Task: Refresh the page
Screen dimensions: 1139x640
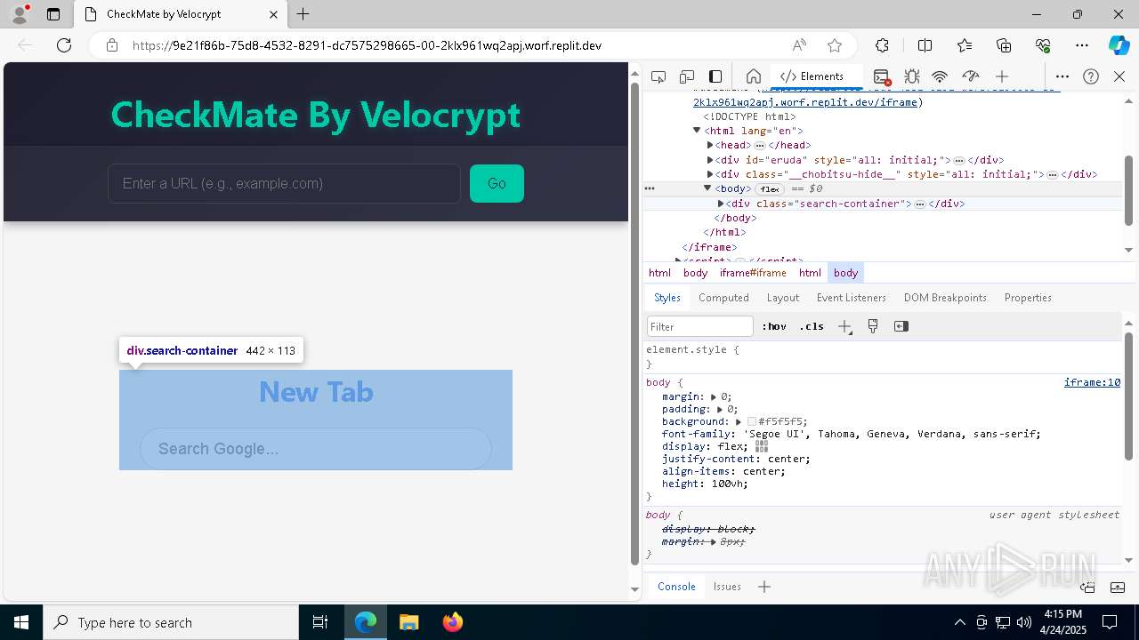Action: click(64, 45)
